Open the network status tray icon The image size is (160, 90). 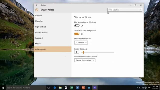[140, 88]
